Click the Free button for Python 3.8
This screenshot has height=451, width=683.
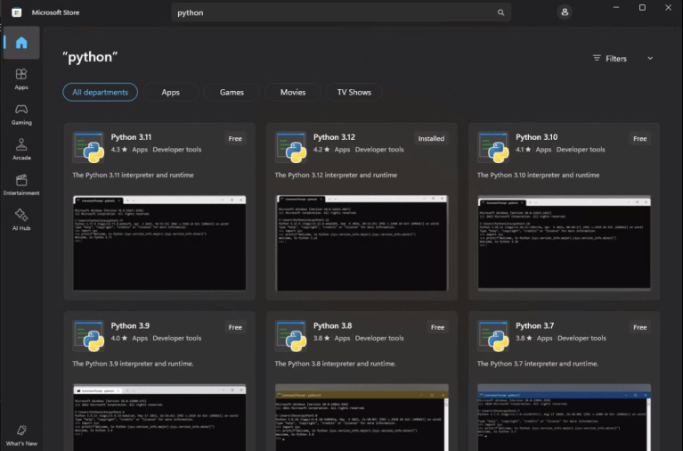coord(438,327)
